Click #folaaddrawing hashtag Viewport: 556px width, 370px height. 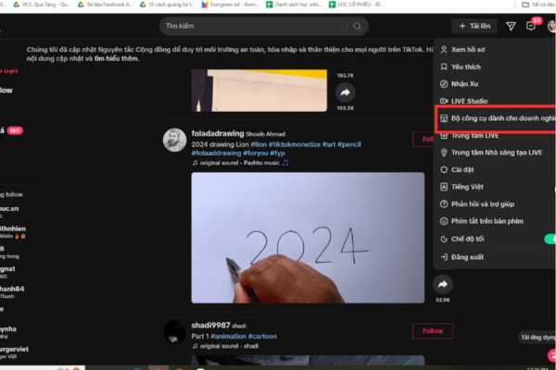(x=216, y=153)
